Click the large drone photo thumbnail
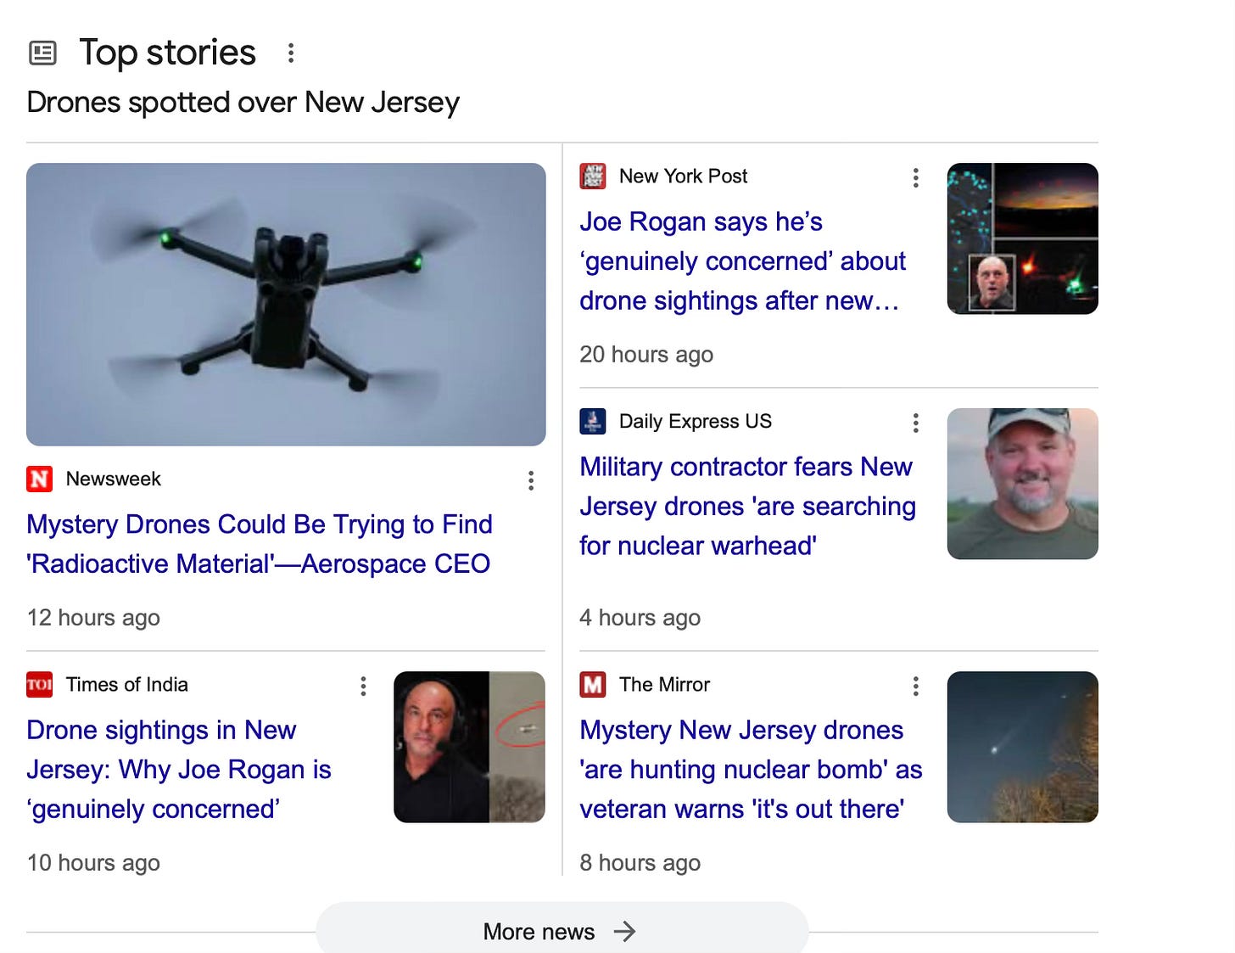 pyautogui.click(x=286, y=305)
